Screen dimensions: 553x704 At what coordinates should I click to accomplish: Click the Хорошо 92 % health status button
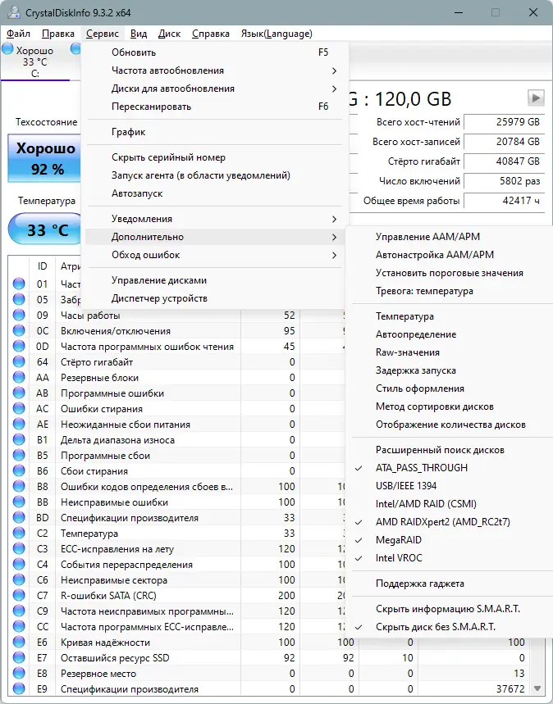47,159
